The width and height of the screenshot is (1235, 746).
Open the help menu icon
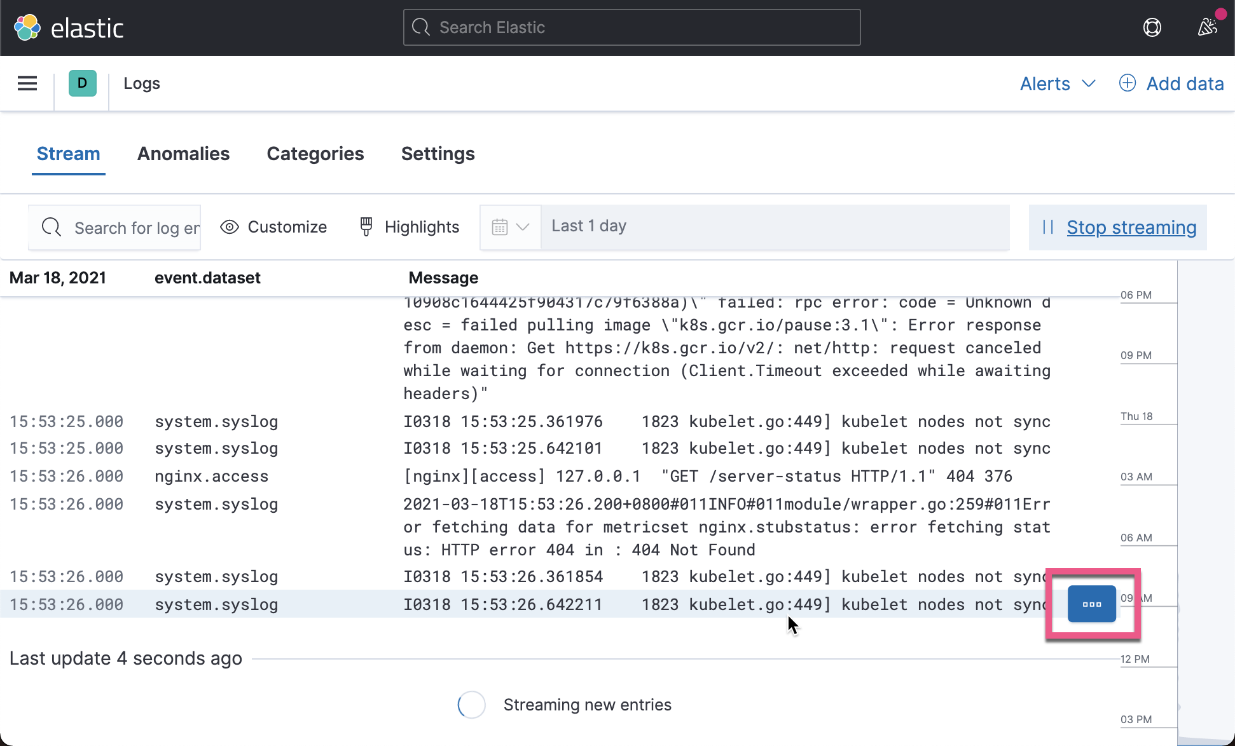coord(1153,27)
